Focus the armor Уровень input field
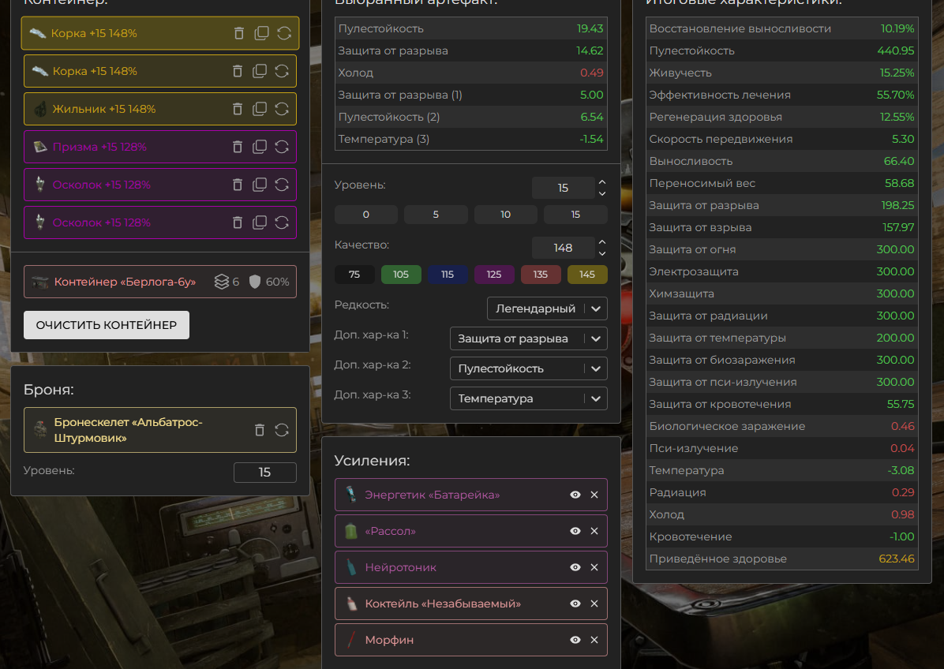Screen dimensions: 944x669 [265, 473]
